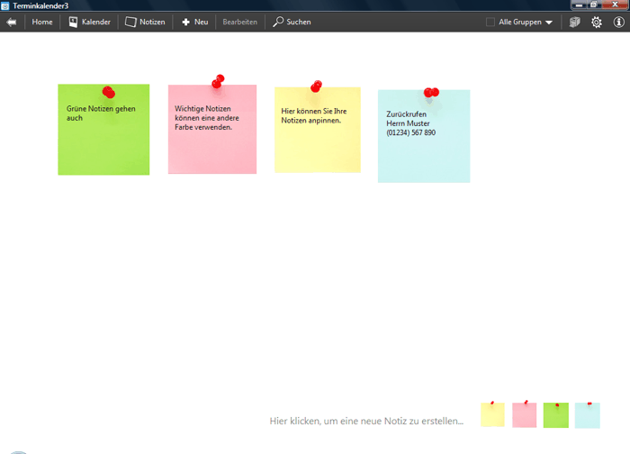Create a new light blue note from swatch
This screenshot has width=630, height=454.
coord(587,414)
